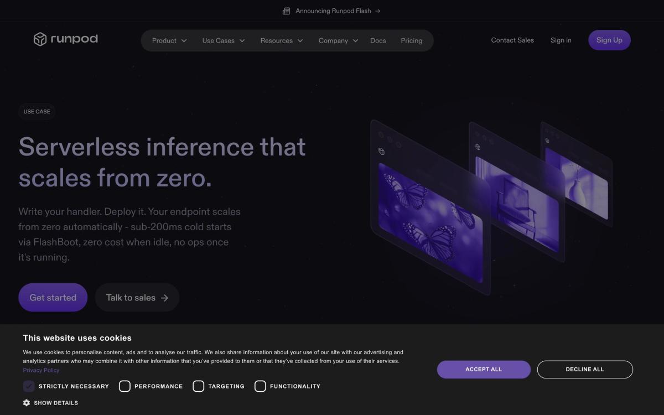The image size is (664, 415).
Task: Click the Sign in link
Action: pos(561,40)
